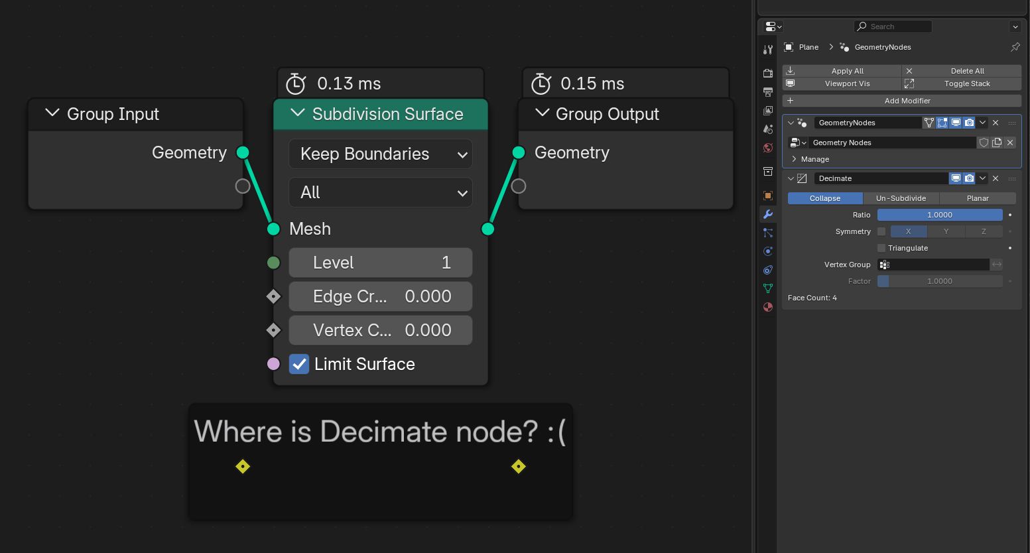
Task: Click the Add Modifier button
Action: tap(902, 101)
